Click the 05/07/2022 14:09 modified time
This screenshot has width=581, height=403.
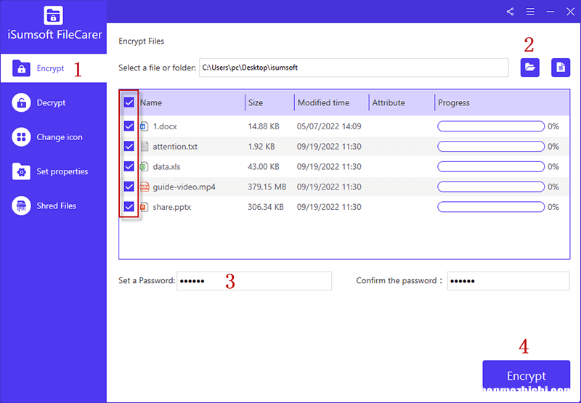329,126
